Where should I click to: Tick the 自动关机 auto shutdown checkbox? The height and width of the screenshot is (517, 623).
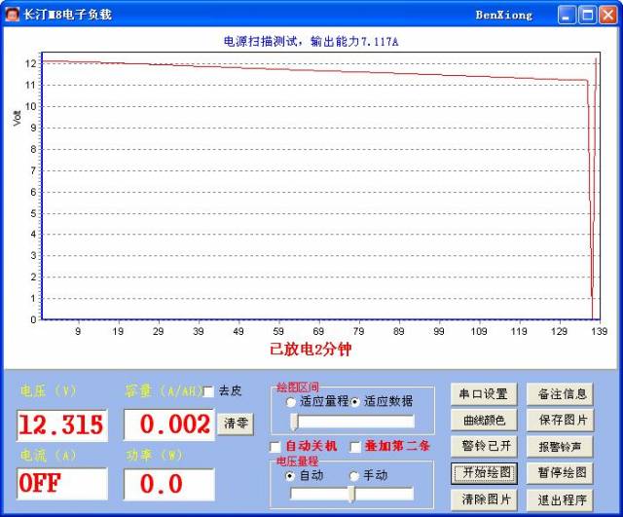click(275, 446)
